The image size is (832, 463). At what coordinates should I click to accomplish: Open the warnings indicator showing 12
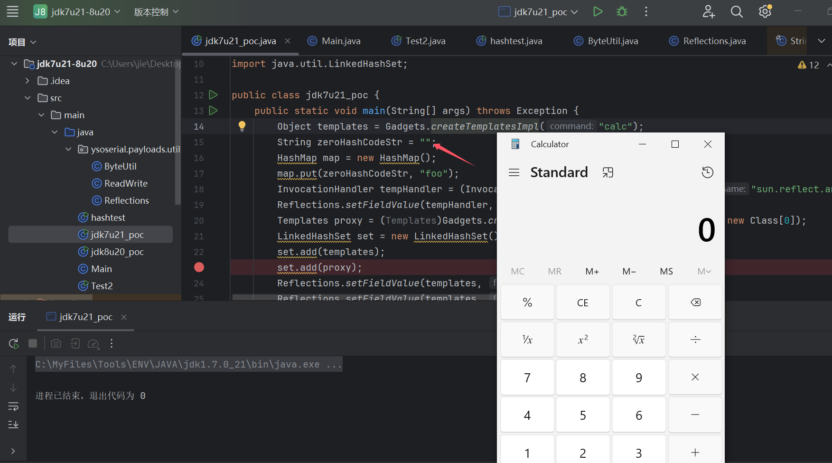pos(808,65)
